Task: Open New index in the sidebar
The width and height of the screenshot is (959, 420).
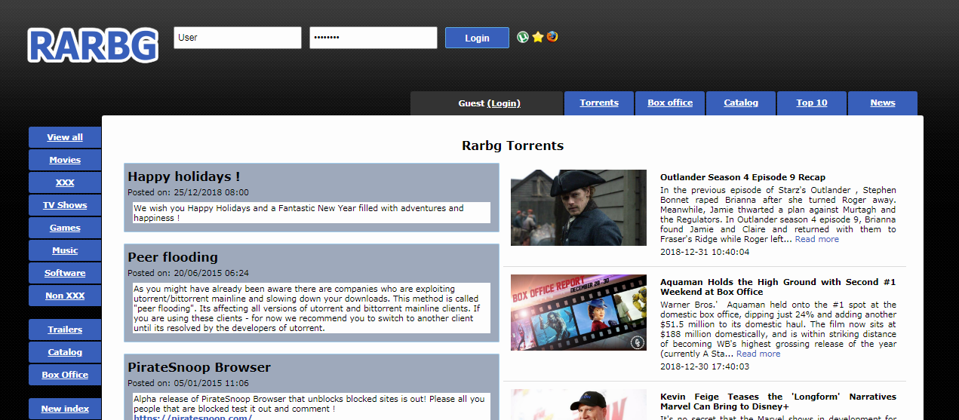Action: [65, 409]
